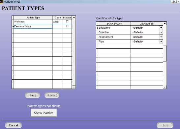Open the Plan question set dropdown
This screenshot has height=129, width=180.
pyautogui.click(x=161, y=41)
